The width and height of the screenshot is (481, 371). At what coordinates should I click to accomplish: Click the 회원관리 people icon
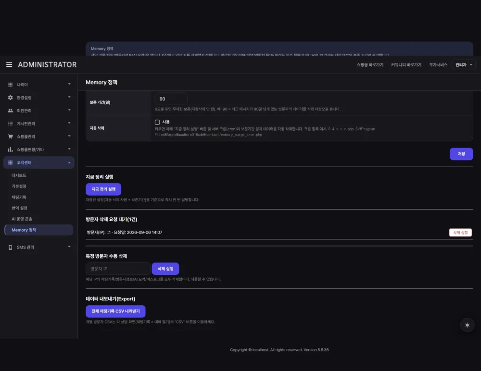[x=11, y=111]
